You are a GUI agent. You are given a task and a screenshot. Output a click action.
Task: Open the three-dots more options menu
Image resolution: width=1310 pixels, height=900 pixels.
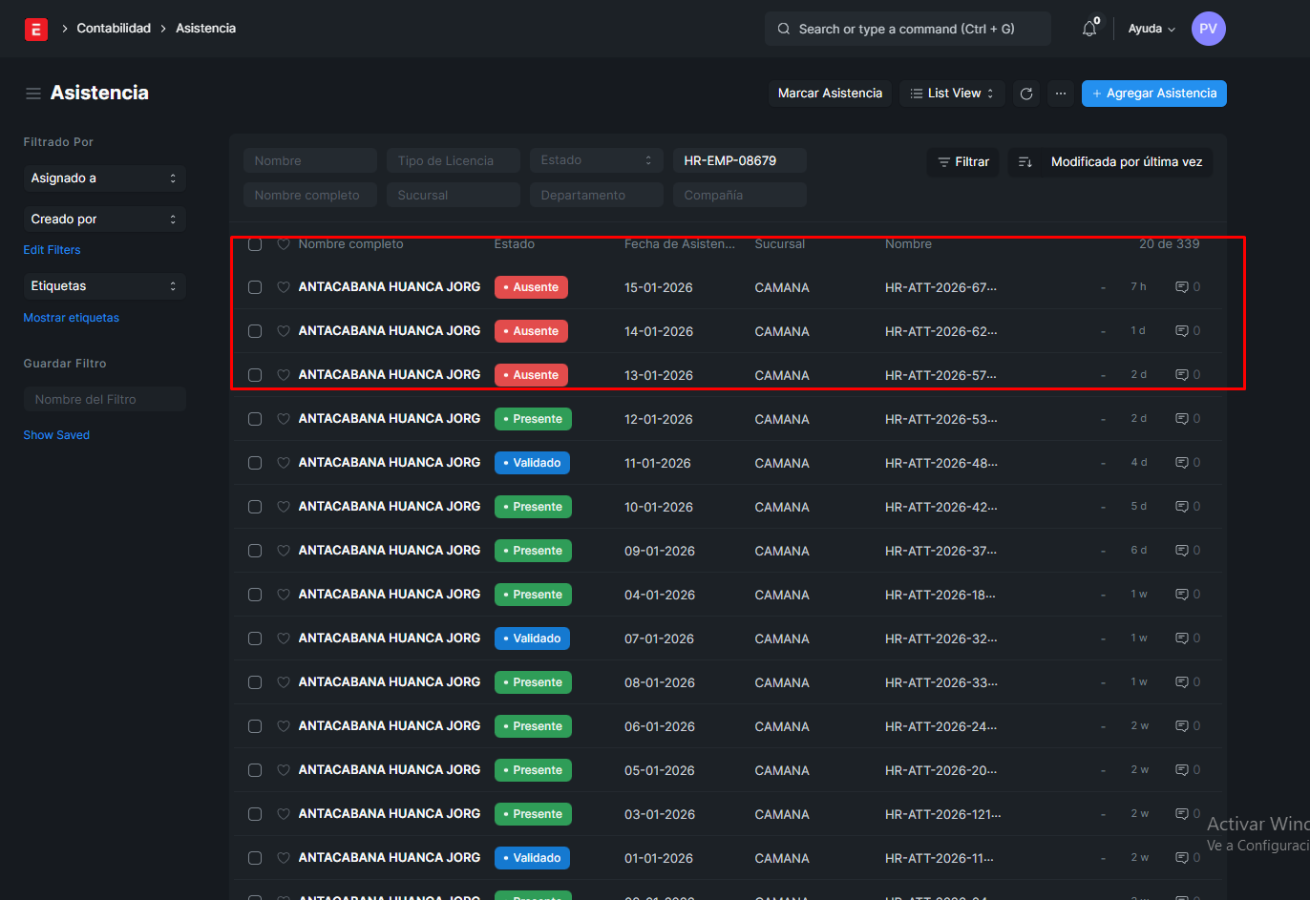point(1060,94)
